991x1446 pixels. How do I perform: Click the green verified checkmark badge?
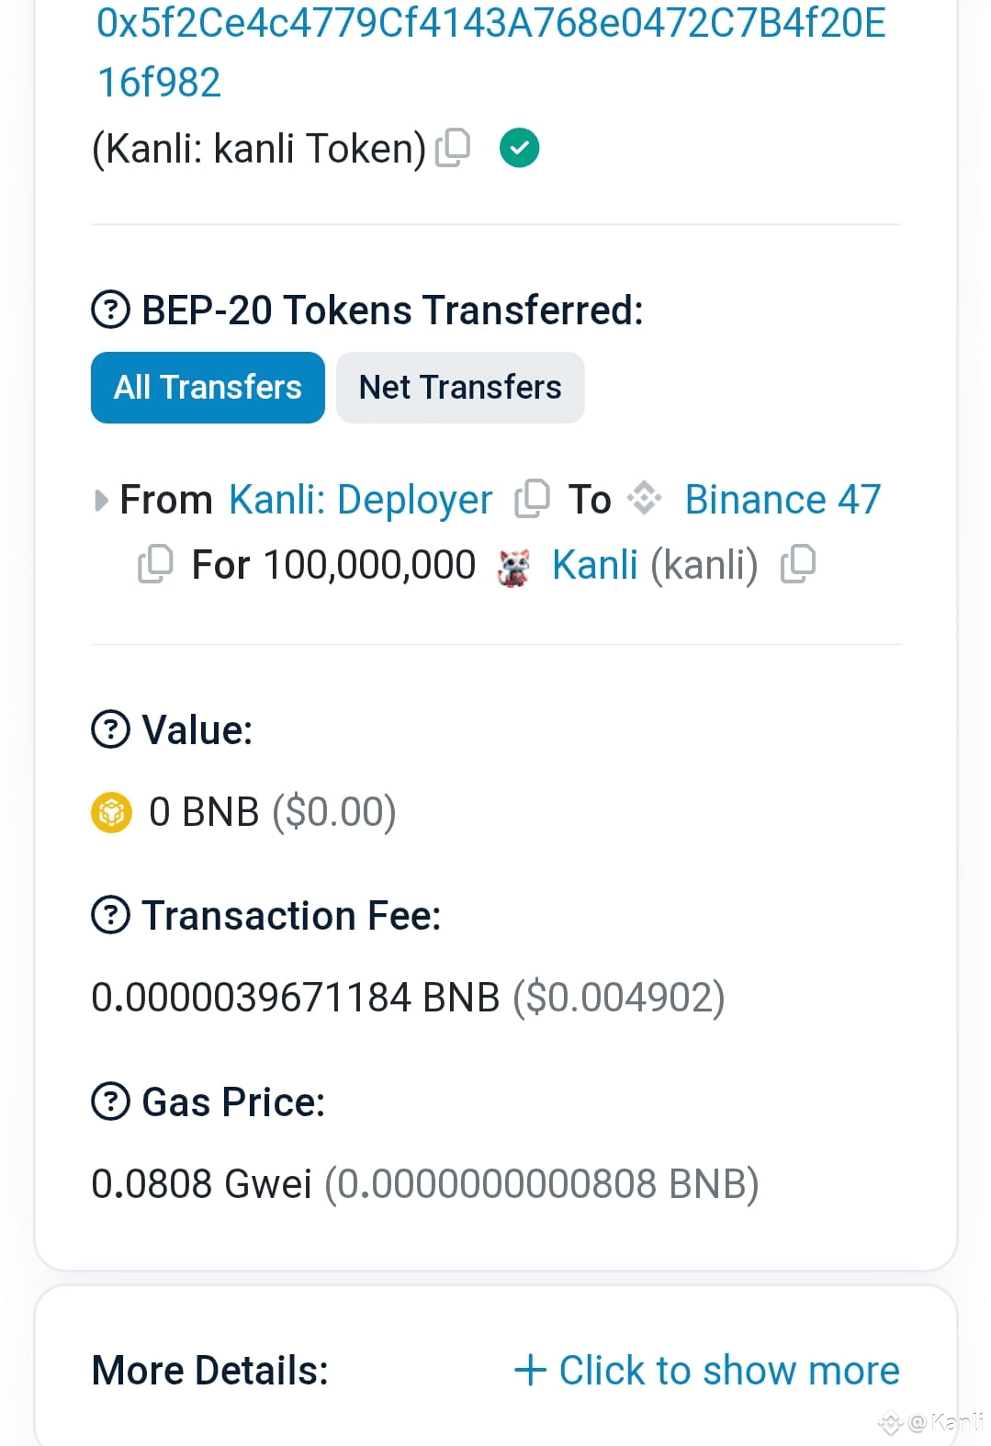click(x=519, y=148)
